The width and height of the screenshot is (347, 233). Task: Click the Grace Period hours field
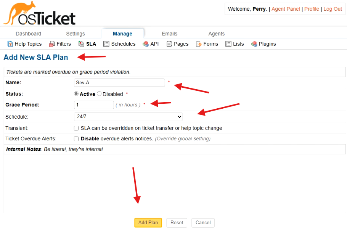point(94,104)
